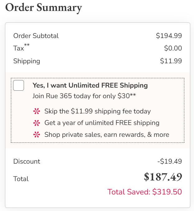Click 'Get a year of unlimited FREE shipping'
This screenshot has width=194, height=211.
102,123
